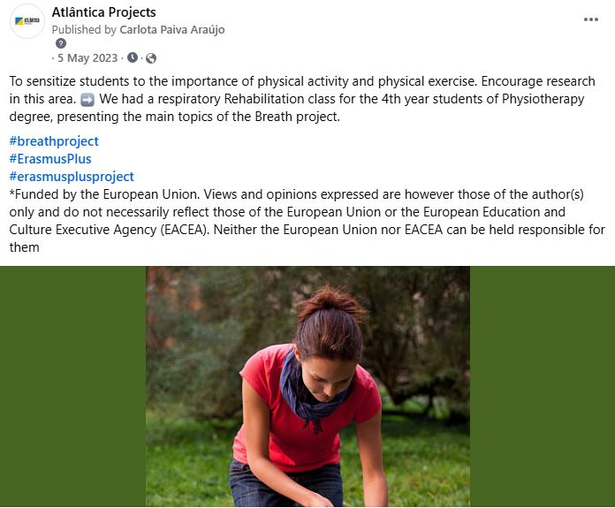The height and width of the screenshot is (508, 615).
Task: Open the three-dot post options menu
Action: point(591,20)
